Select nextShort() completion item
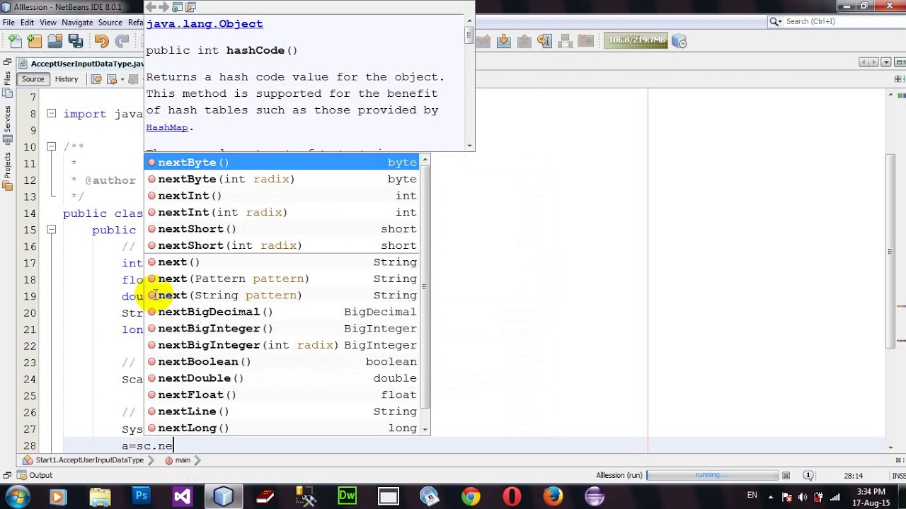Screen dimensions: 906x509 (282, 229)
